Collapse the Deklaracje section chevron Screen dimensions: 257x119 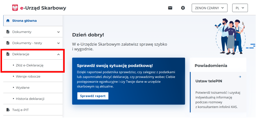click(59, 54)
